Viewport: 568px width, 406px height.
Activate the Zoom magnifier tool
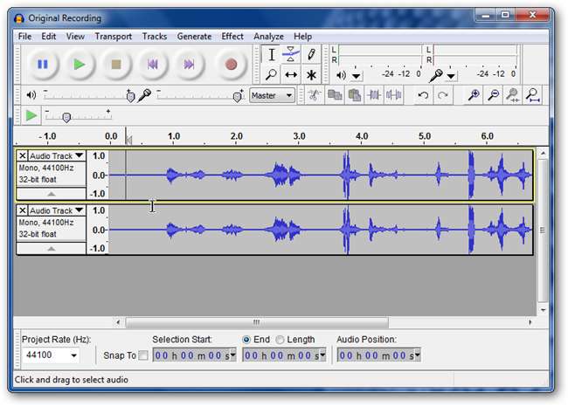point(271,75)
